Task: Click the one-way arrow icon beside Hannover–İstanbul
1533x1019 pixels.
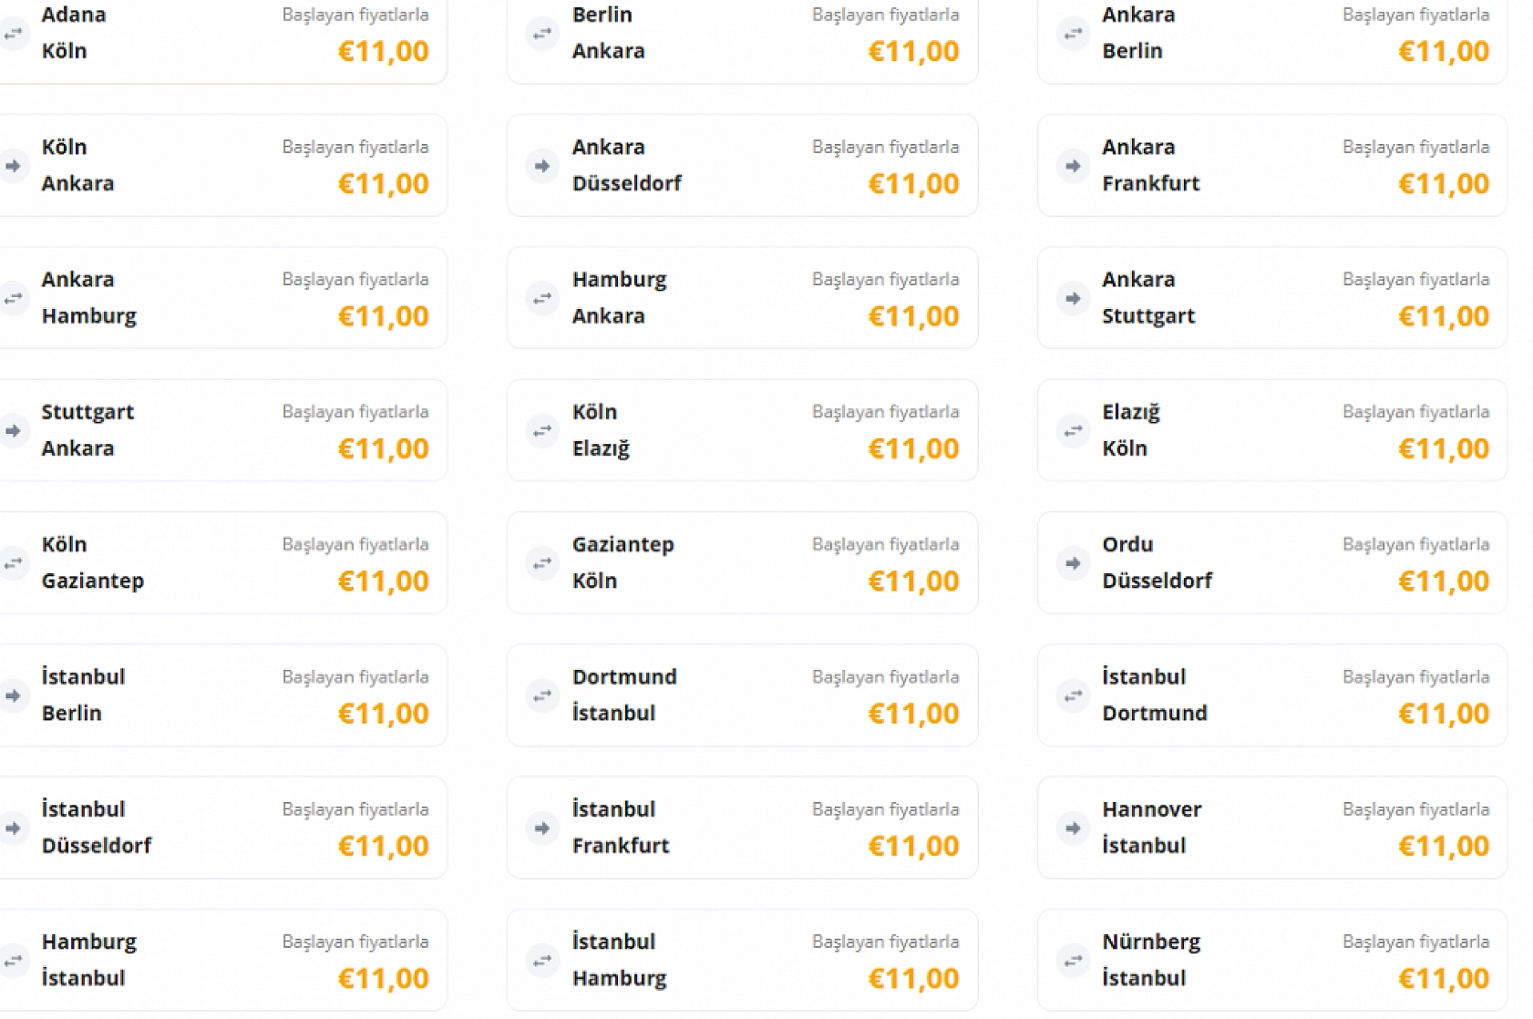Action: tap(1073, 828)
